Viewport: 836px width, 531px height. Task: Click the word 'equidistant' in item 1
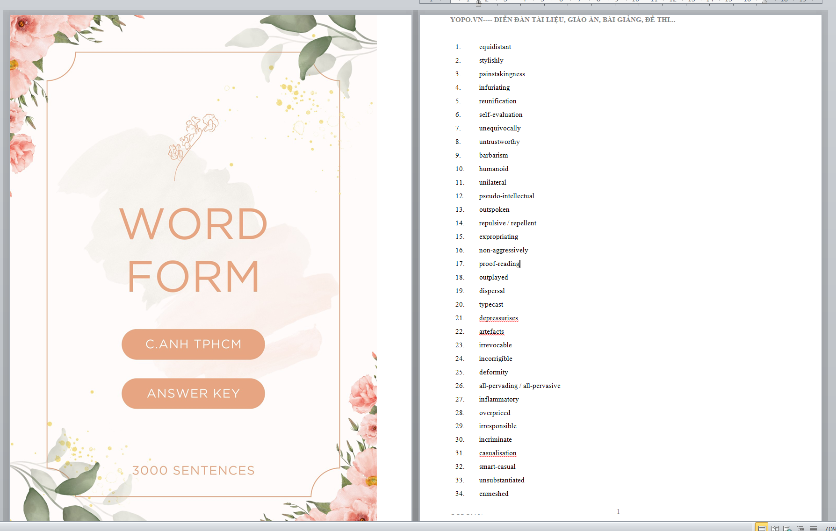(495, 47)
